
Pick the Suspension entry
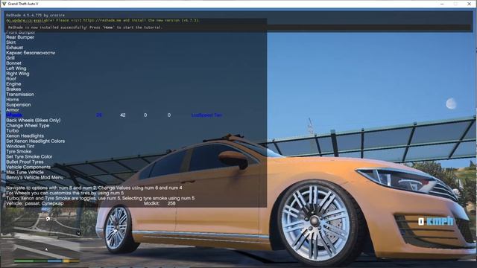18,104
